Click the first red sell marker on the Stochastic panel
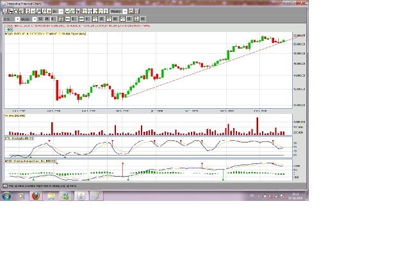Image resolution: width=410 pixels, height=256 pixels. pos(49,141)
